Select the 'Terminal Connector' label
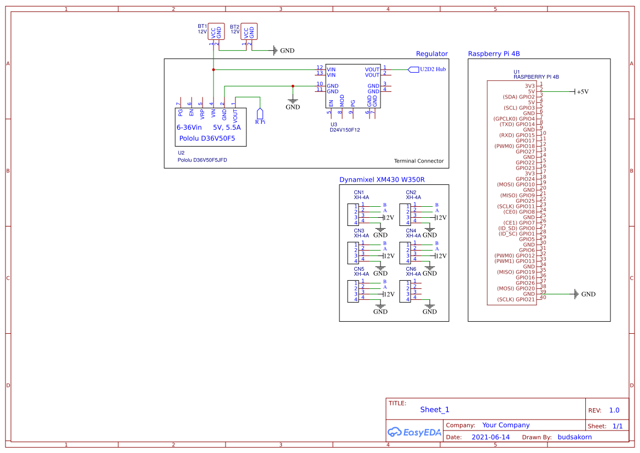Screen dimensions: 640x453 419,161
